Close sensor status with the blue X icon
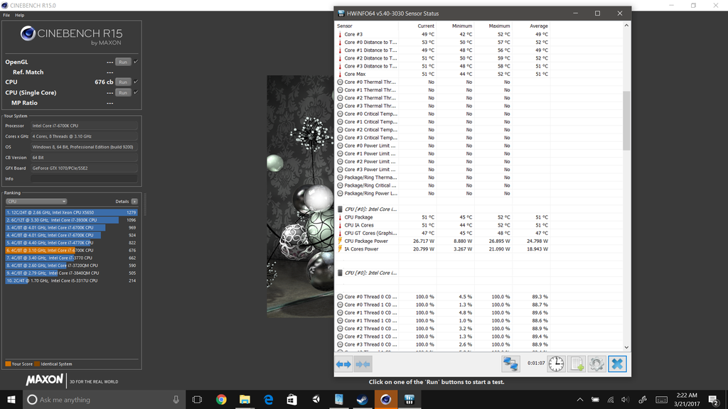 [617, 364]
